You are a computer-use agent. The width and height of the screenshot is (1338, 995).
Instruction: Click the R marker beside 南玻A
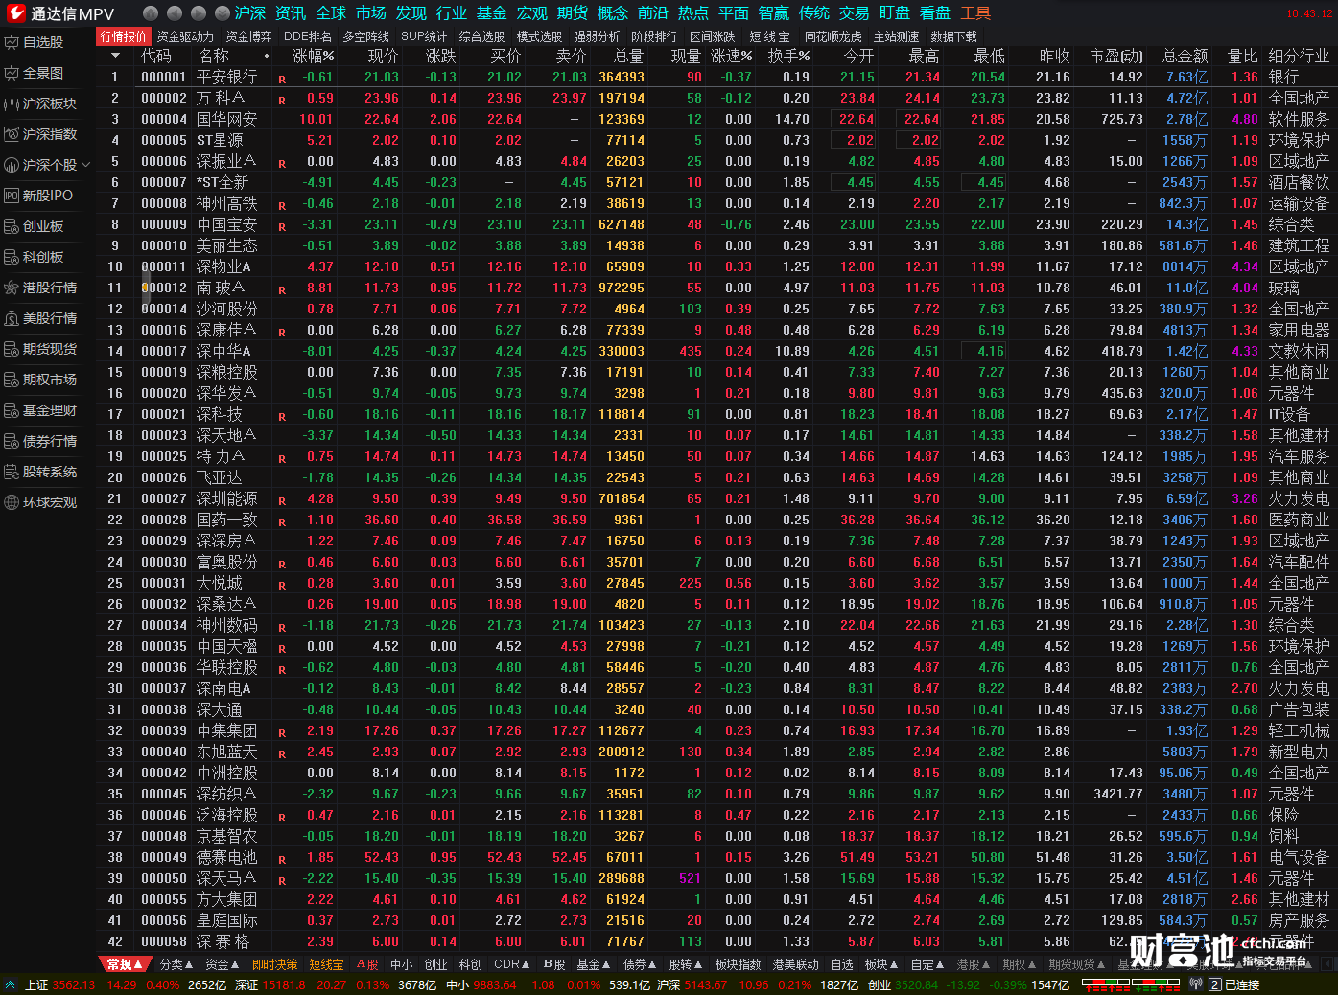click(x=282, y=290)
